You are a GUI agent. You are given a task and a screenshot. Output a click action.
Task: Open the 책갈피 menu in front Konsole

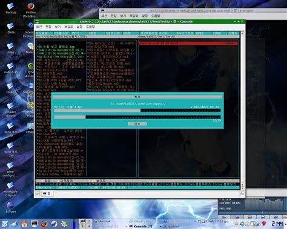coord(68,27)
